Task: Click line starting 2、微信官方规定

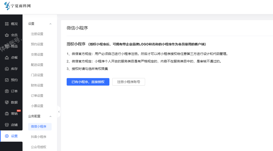Action: tap(144, 61)
